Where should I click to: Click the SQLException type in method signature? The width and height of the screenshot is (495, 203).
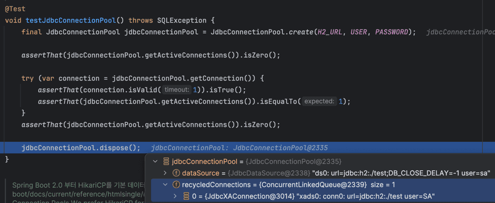coord(182,21)
